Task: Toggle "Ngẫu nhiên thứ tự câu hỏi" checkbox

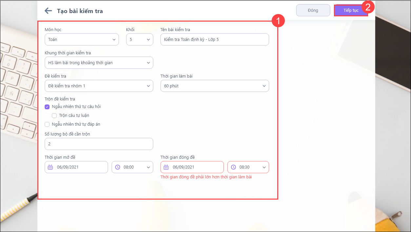Action: (x=47, y=107)
